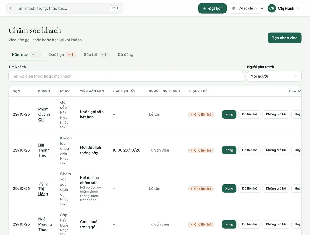
Task: Click Huỷ for Phạm Quỳnh Chi row
Action: coord(297,114)
